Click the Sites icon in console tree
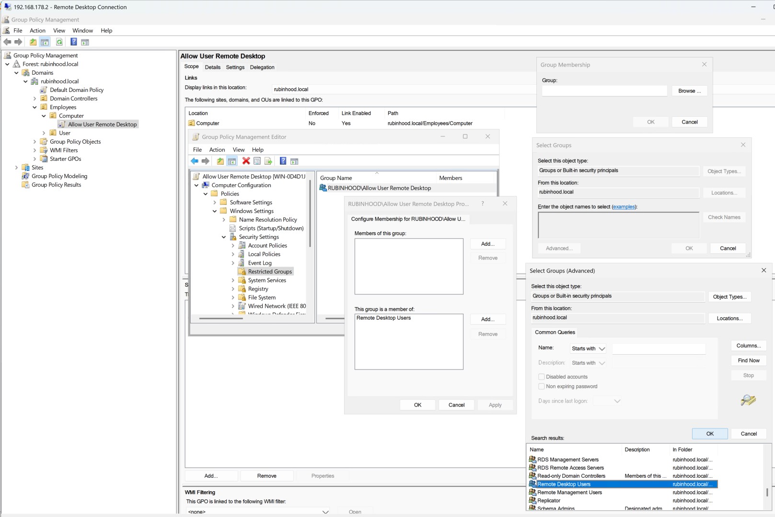Viewport: 775px width, 517px height. 26,168
